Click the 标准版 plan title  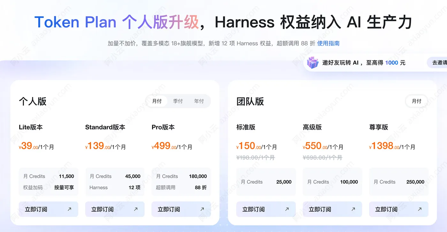click(x=246, y=127)
